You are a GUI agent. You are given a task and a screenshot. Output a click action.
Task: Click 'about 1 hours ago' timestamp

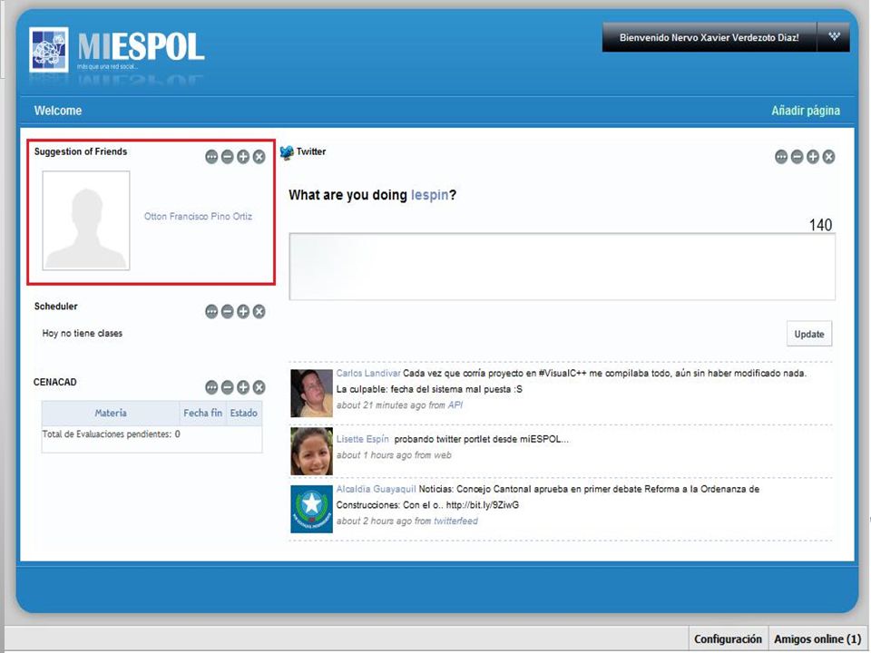tap(374, 455)
